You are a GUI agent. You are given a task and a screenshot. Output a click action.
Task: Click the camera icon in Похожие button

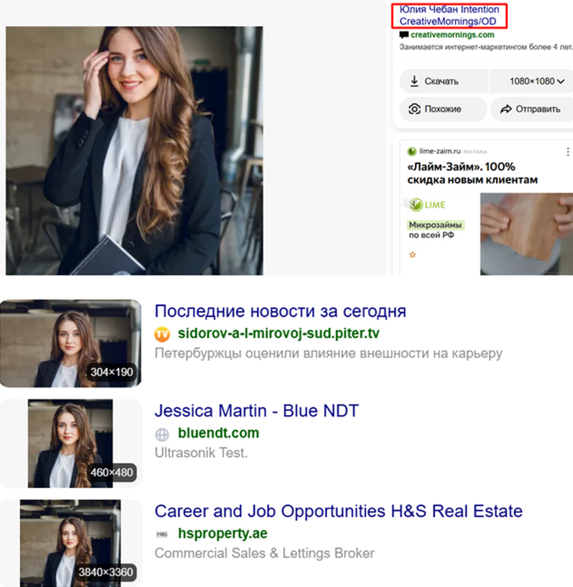pyautogui.click(x=414, y=109)
